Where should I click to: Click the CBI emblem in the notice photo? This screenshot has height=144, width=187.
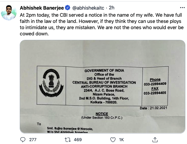(51, 83)
